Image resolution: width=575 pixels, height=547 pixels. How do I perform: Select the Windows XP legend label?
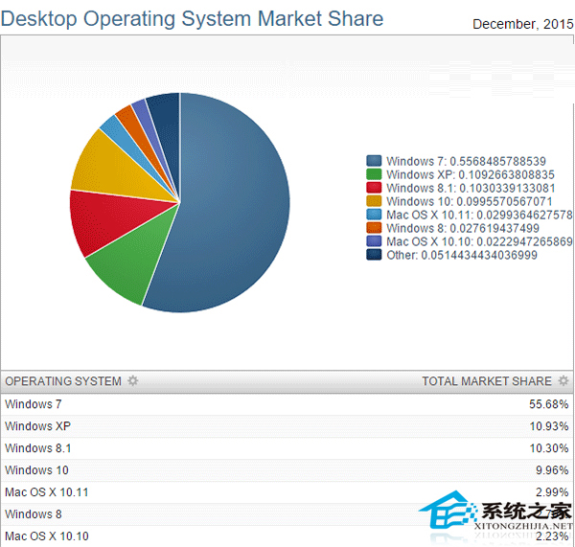click(x=471, y=174)
